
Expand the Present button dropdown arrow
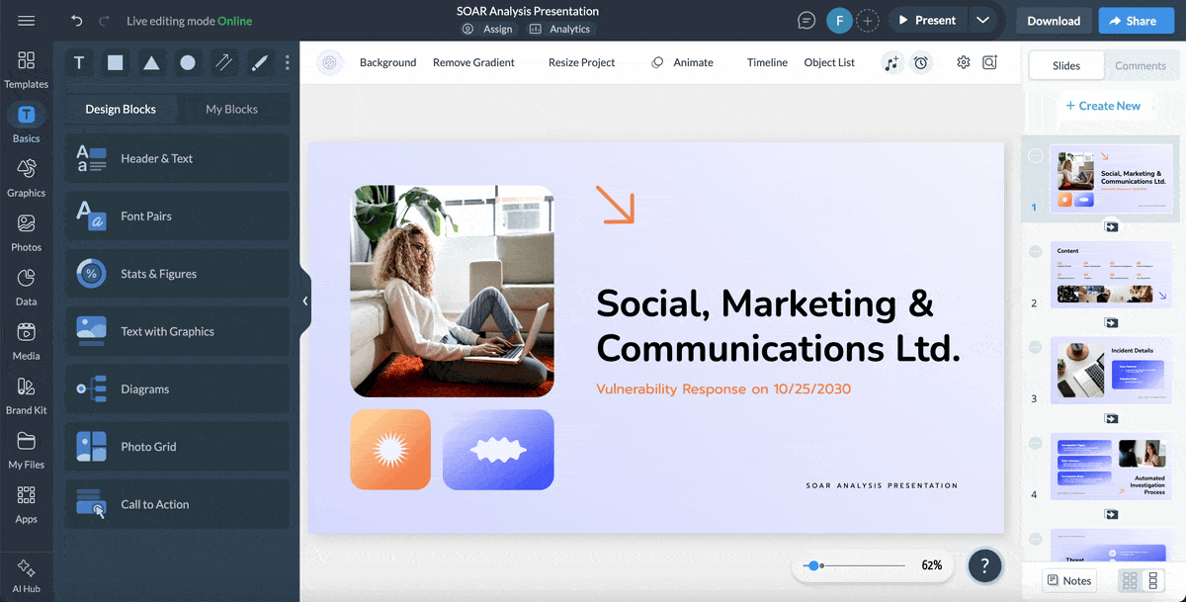pos(984,19)
